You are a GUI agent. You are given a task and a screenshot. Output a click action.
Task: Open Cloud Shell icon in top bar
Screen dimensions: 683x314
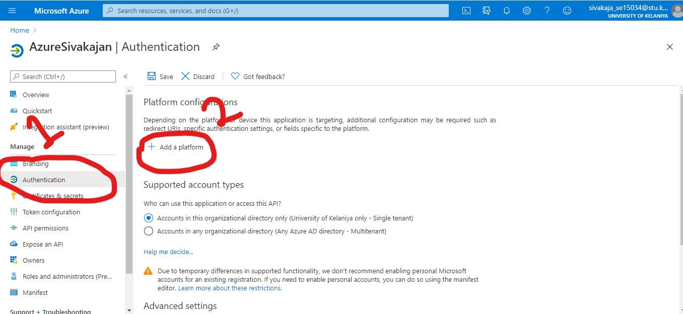(466, 11)
